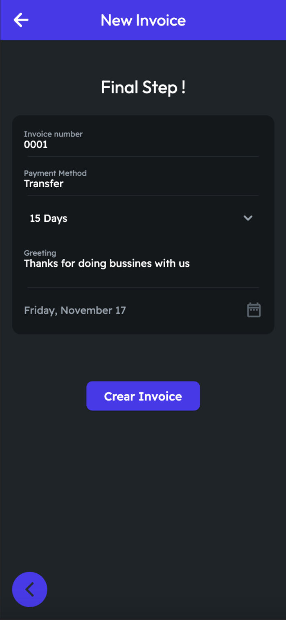
Task: Select the 'Friday, November 17' date field
Action: (x=75, y=310)
